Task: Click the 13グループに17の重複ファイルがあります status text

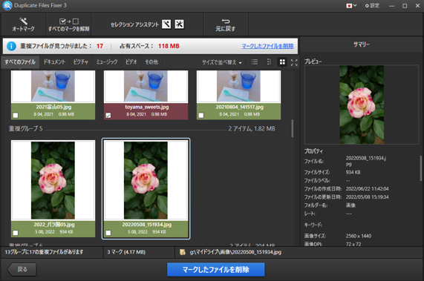Action: pyautogui.click(x=44, y=252)
